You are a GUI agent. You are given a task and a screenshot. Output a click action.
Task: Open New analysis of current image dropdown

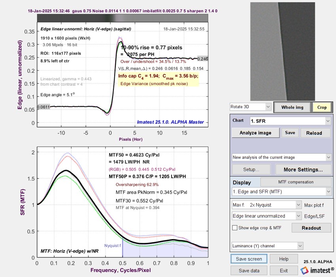281,157
